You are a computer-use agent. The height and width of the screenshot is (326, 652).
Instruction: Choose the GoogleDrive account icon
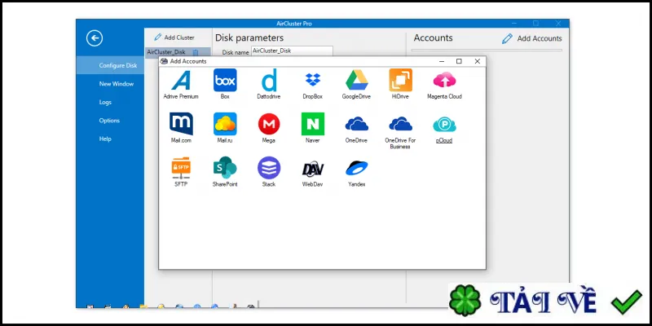pos(357,80)
